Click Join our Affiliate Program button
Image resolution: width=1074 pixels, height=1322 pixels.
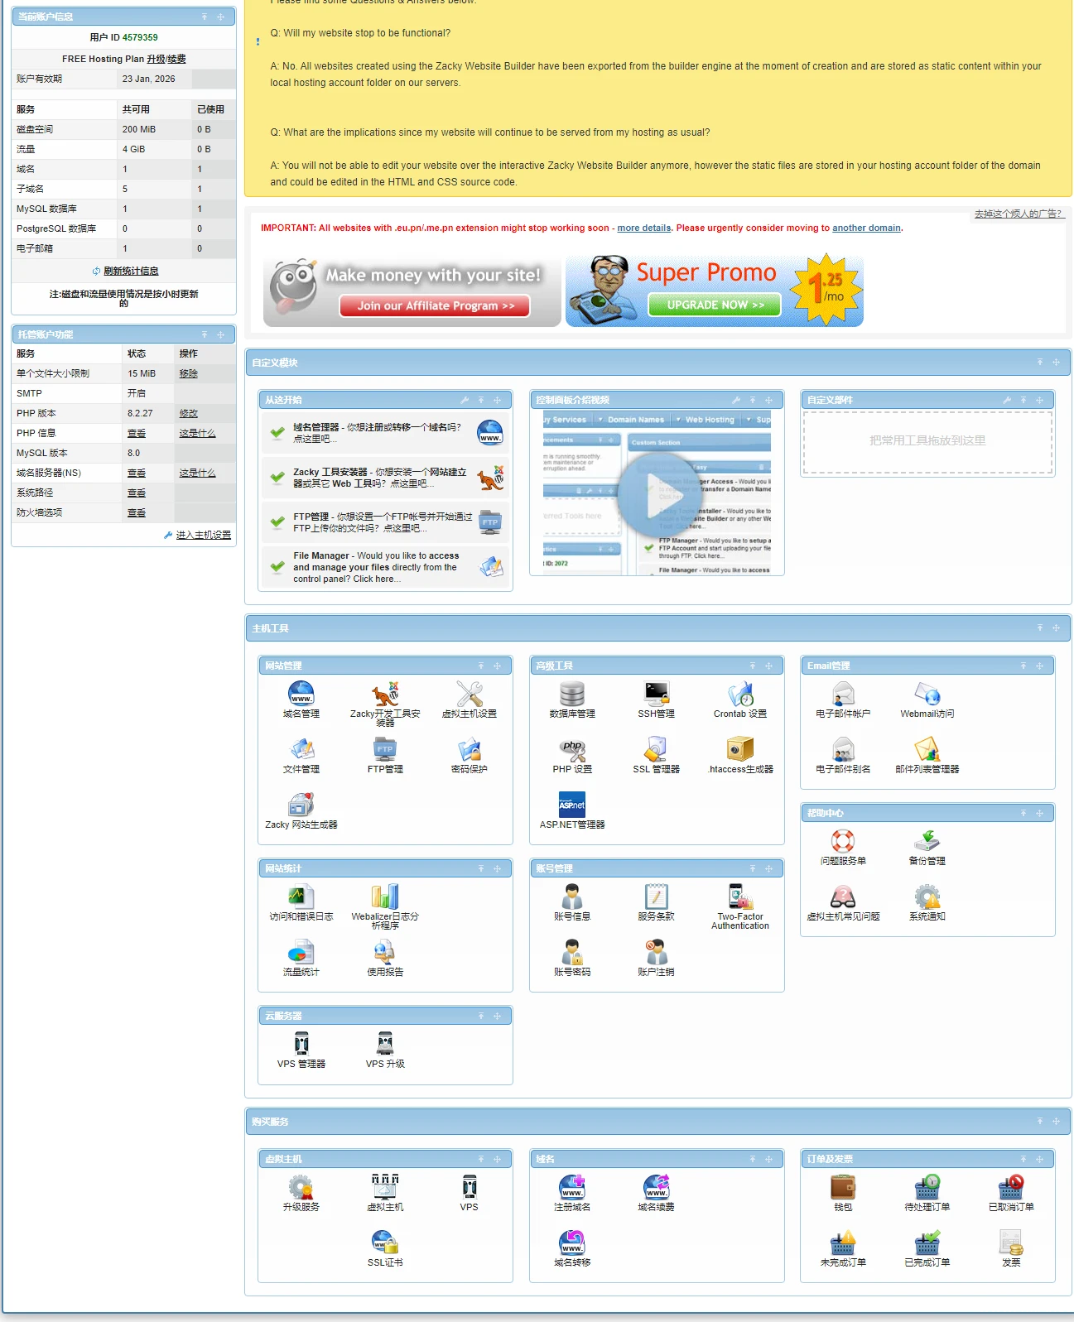coord(435,305)
